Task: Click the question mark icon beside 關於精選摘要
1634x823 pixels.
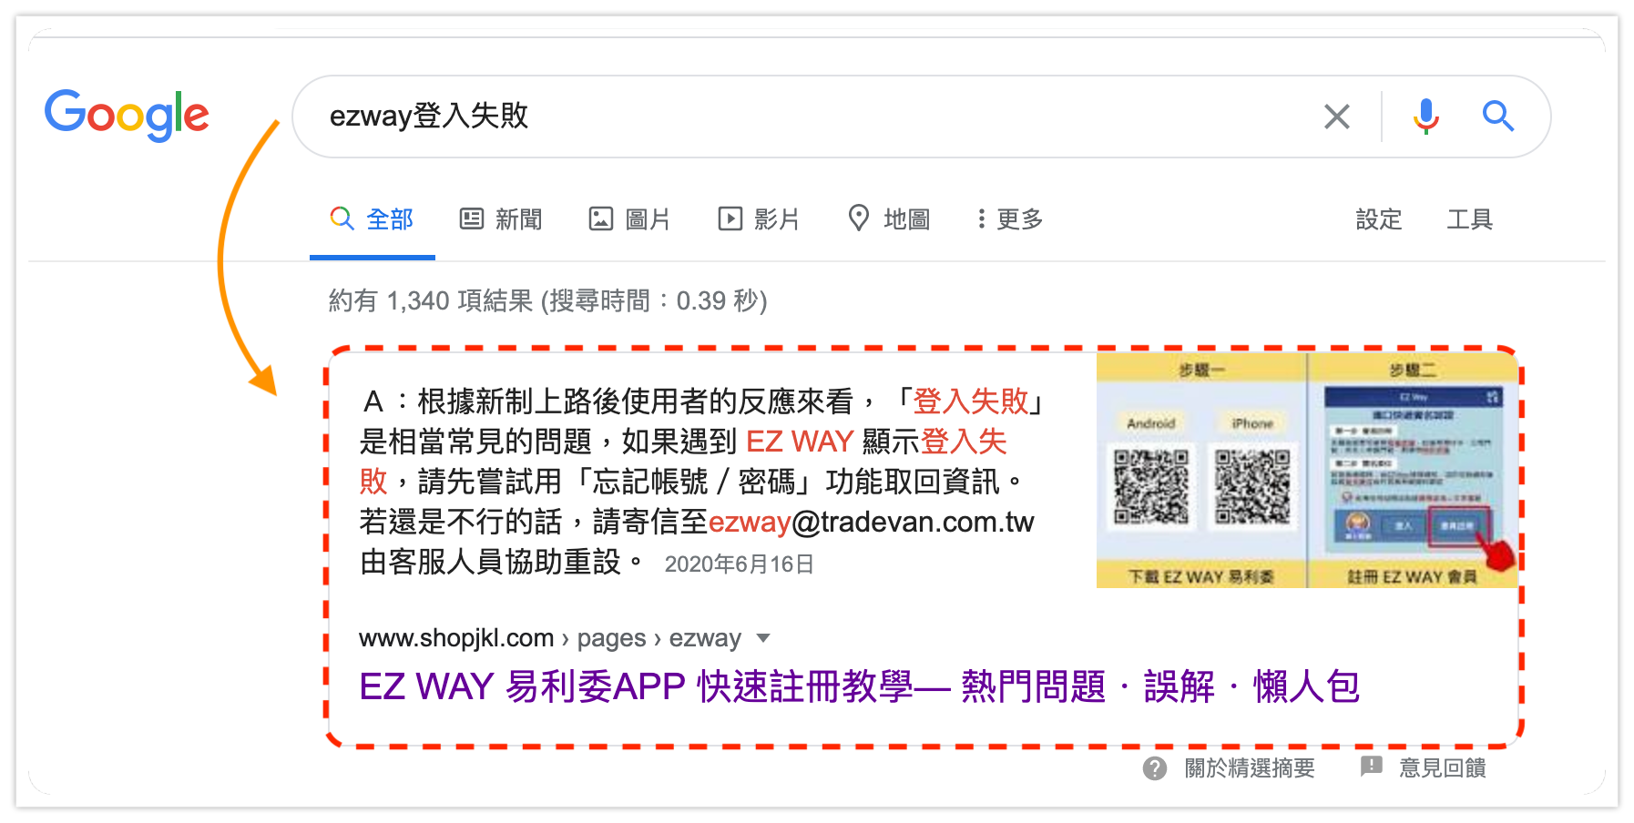Action: click(x=1155, y=768)
